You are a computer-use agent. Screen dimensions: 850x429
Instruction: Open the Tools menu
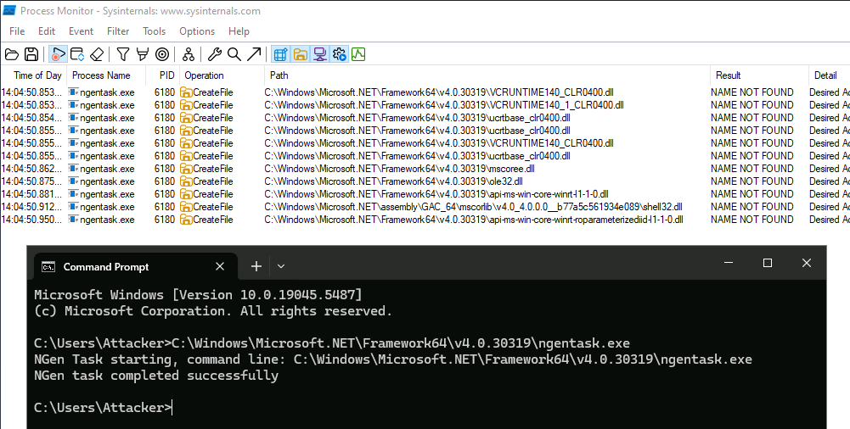click(154, 31)
